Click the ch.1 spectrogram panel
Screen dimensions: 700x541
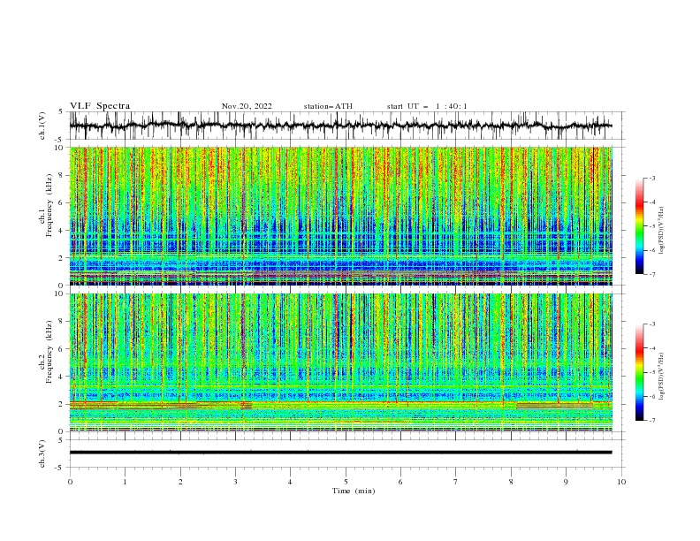point(340,216)
